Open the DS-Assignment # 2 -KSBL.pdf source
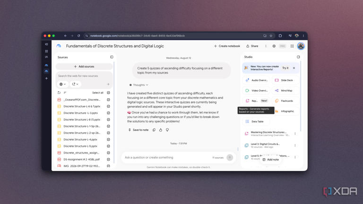This screenshot has width=363, height=204. pyautogui.click(x=81, y=159)
